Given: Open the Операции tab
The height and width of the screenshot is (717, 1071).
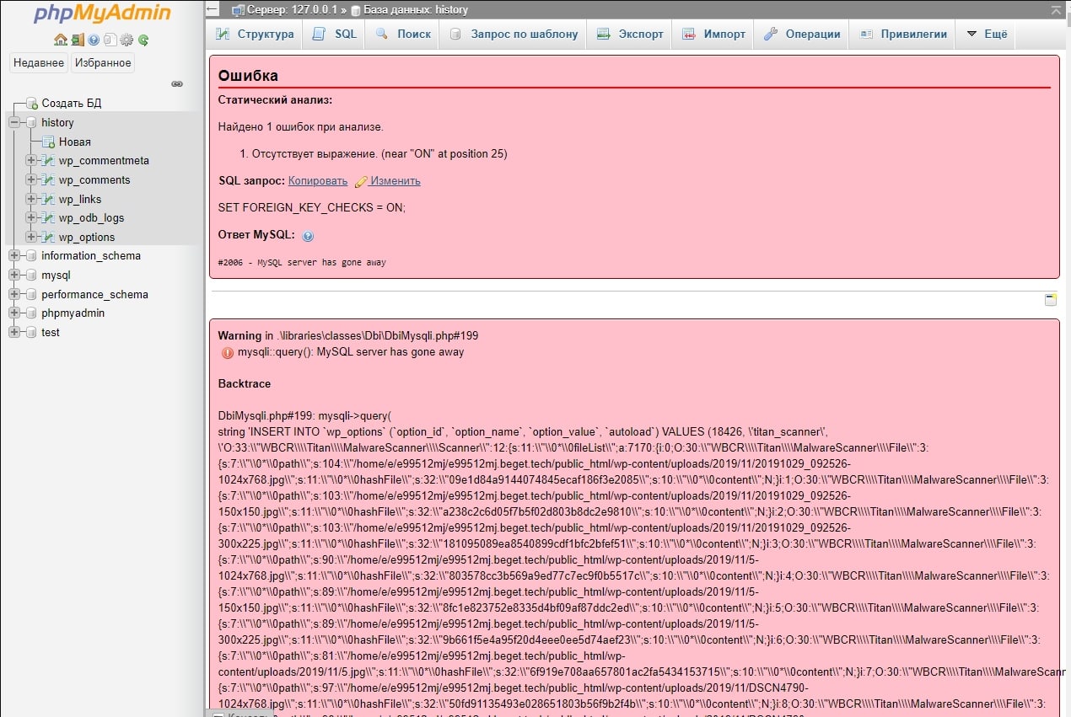Looking at the screenshot, I should click(802, 34).
